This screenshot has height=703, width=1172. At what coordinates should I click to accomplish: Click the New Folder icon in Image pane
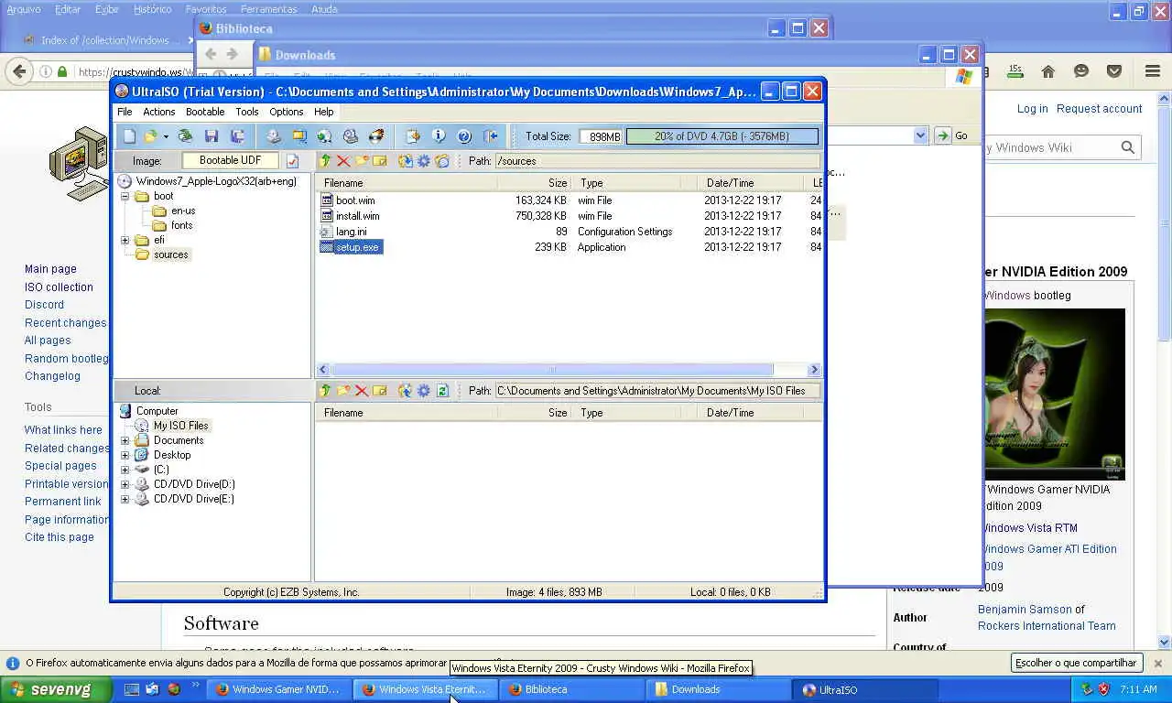pyautogui.click(x=362, y=160)
